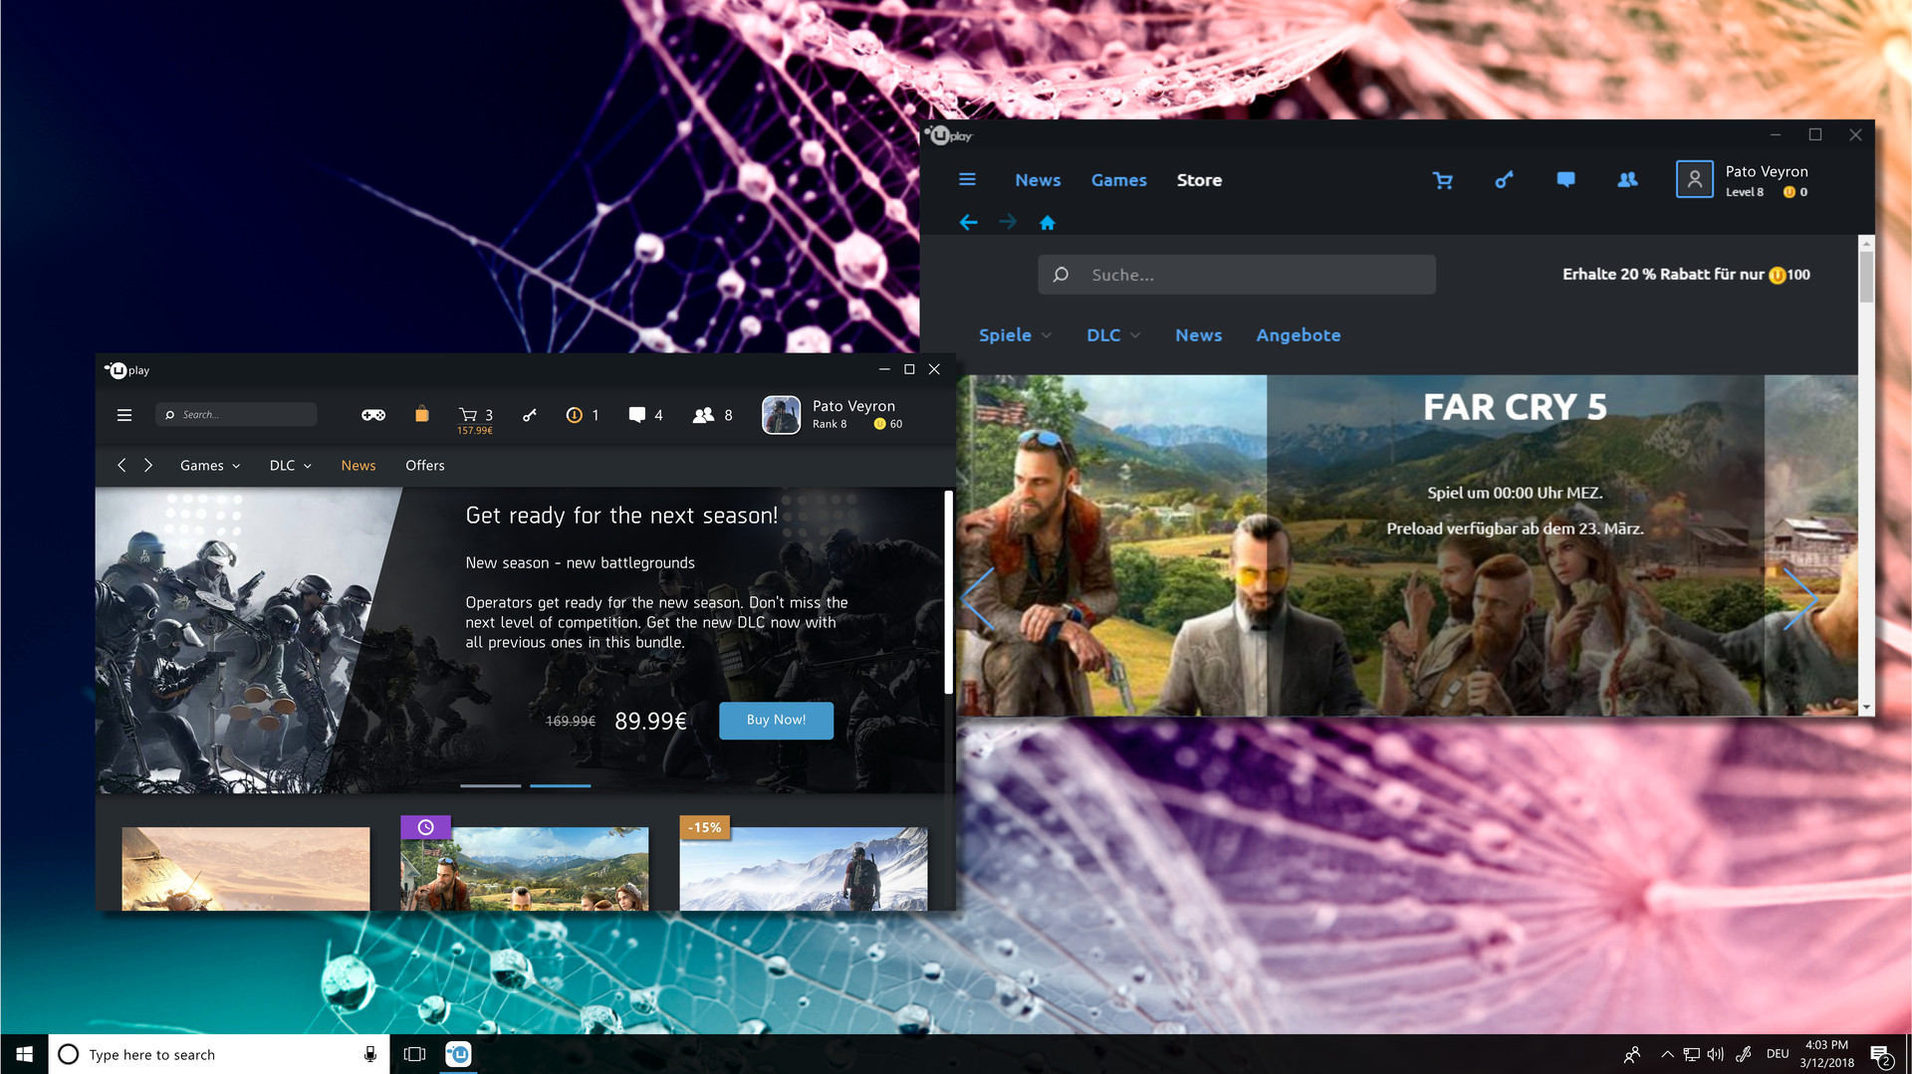Screen dimensions: 1912x1074
Task: Click the Buy Now! button for 89.99€
Action: pos(776,720)
